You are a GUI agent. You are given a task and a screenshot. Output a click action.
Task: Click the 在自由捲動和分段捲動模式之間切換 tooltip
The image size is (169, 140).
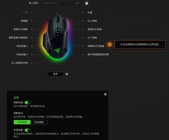click(140, 44)
